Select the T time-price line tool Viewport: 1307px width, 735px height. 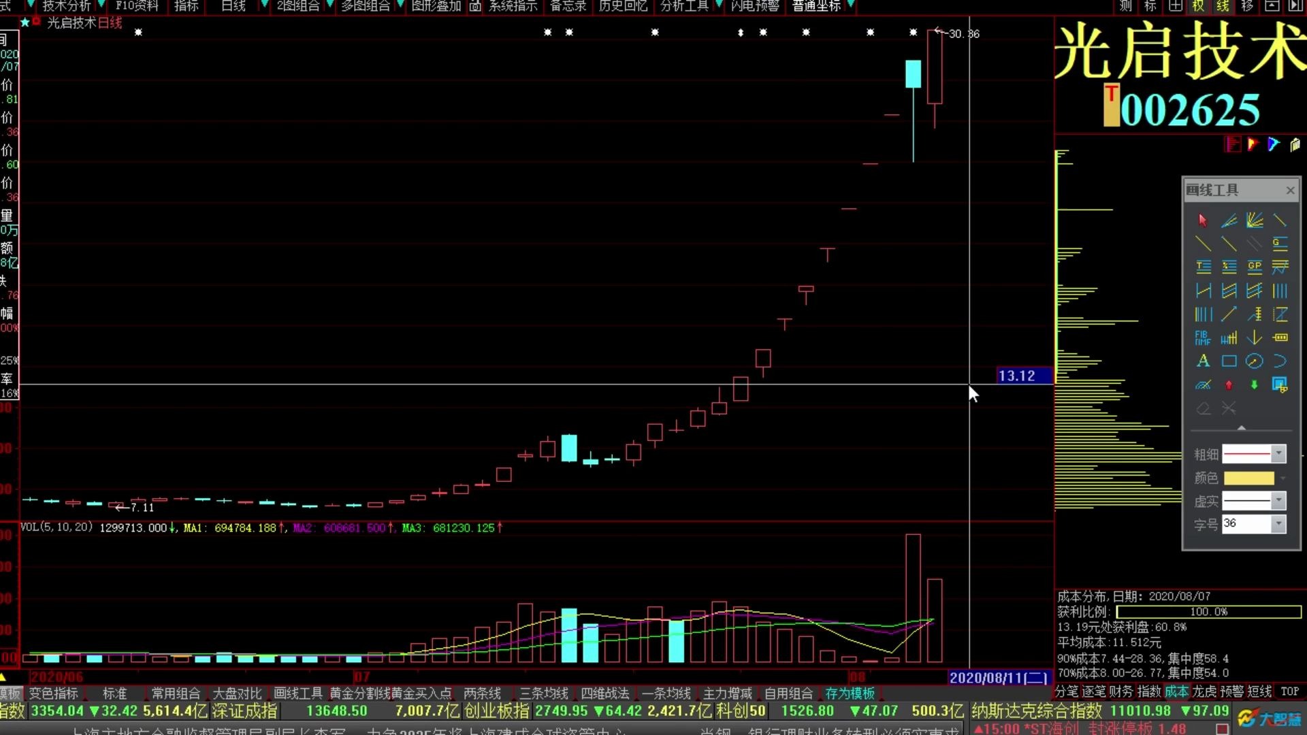[1203, 266]
